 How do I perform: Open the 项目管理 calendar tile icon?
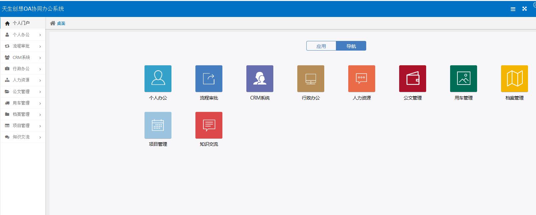tap(158, 125)
